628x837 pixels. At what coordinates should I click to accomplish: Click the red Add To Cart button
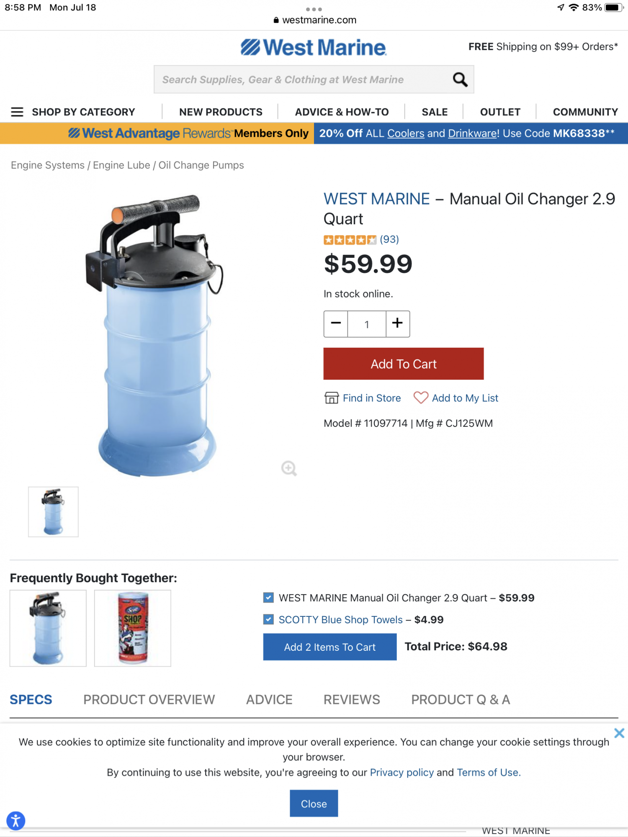[404, 364]
